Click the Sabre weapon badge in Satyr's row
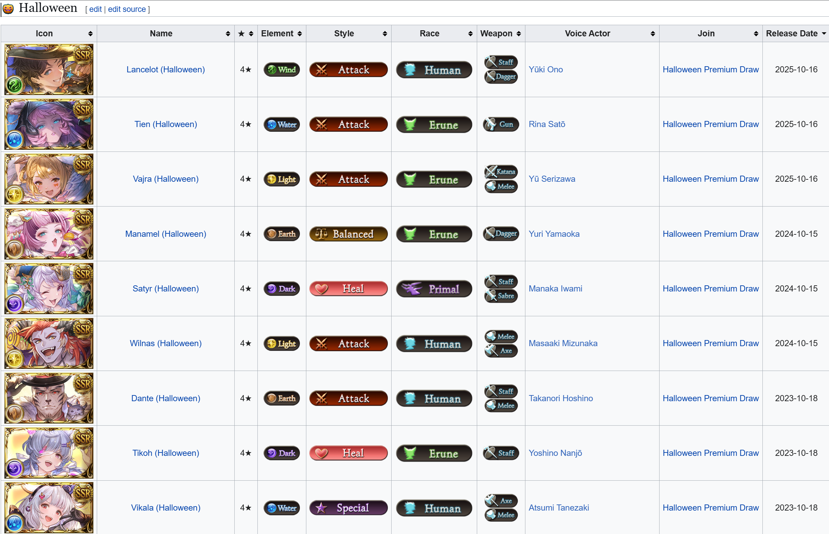This screenshot has height=534, width=829. pos(501,296)
